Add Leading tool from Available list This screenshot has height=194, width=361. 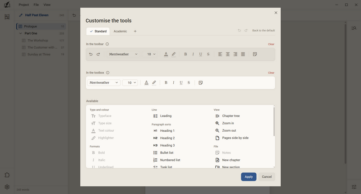coord(162,116)
